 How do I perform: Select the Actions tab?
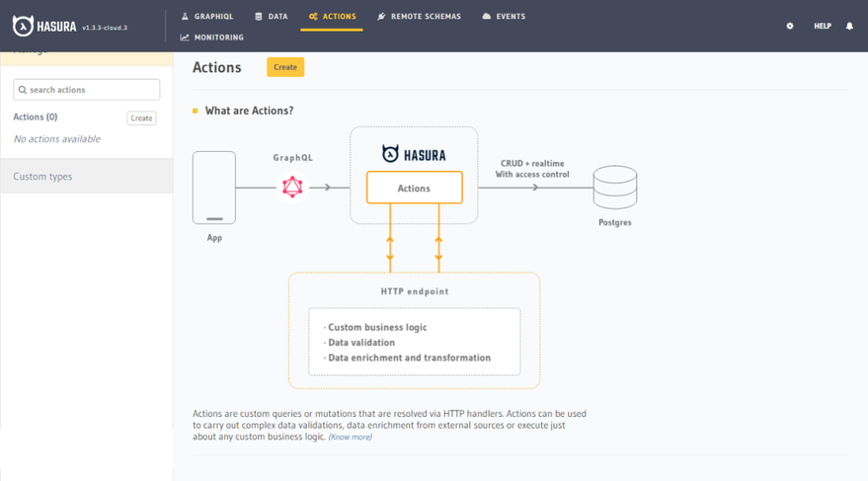coord(332,17)
